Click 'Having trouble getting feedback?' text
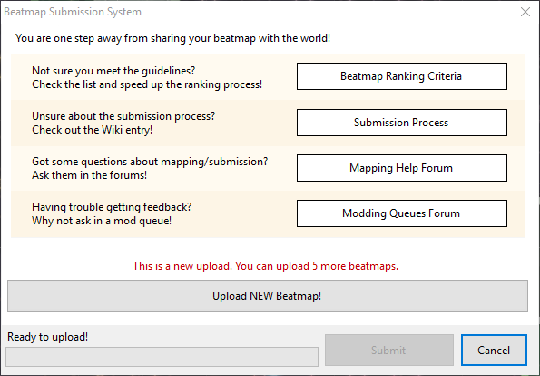The width and height of the screenshot is (540, 376). coord(112,207)
